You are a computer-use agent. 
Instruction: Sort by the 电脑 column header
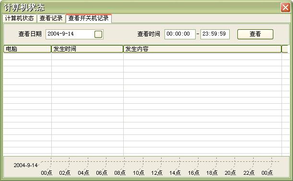coord(27,49)
